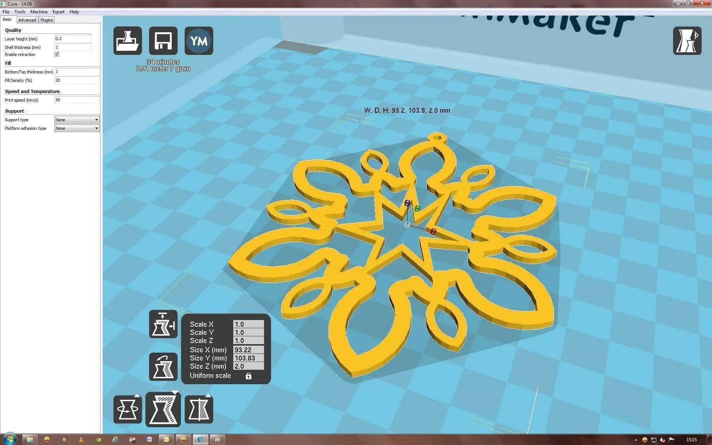Click the '0.91 meter 7 gram' text
Image resolution: width=712 pixels, height=445 pixels.
(x=163, y=69)
